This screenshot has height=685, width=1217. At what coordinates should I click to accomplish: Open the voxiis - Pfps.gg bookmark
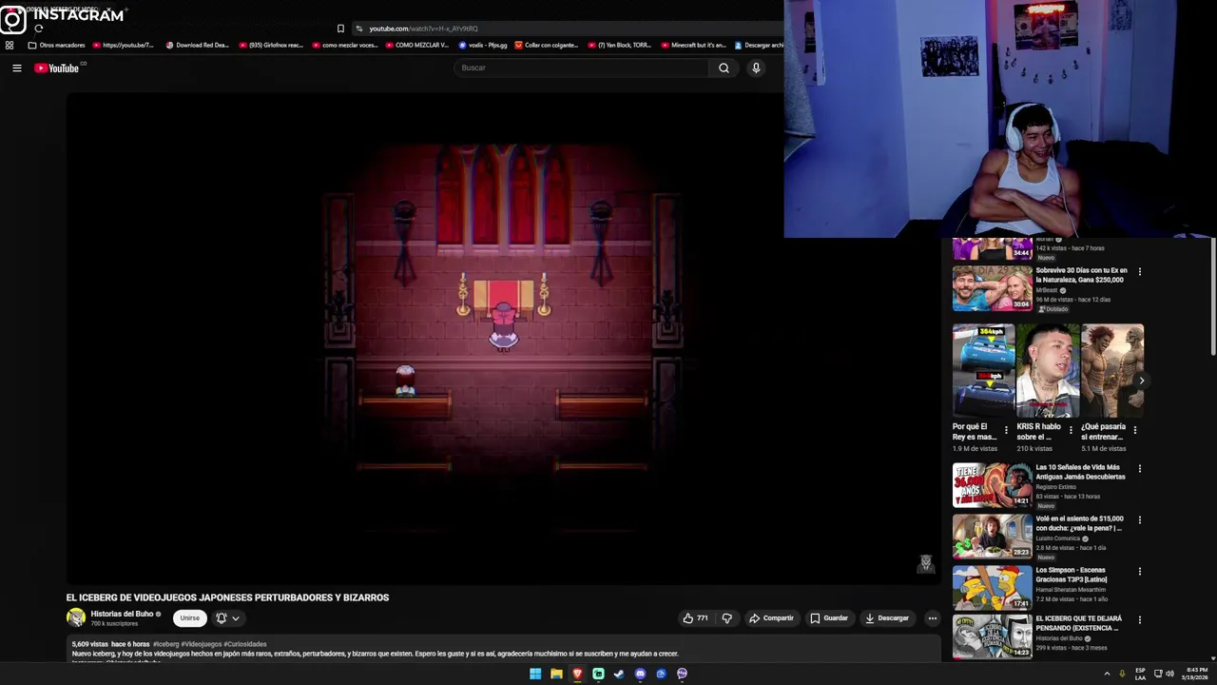(483, 45)
